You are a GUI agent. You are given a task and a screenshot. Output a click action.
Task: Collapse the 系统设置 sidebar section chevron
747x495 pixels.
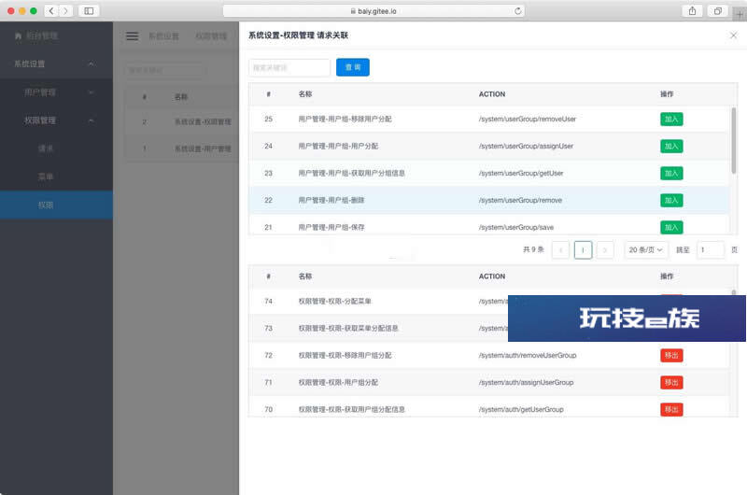pyautogui.click(x=91, y=64)
